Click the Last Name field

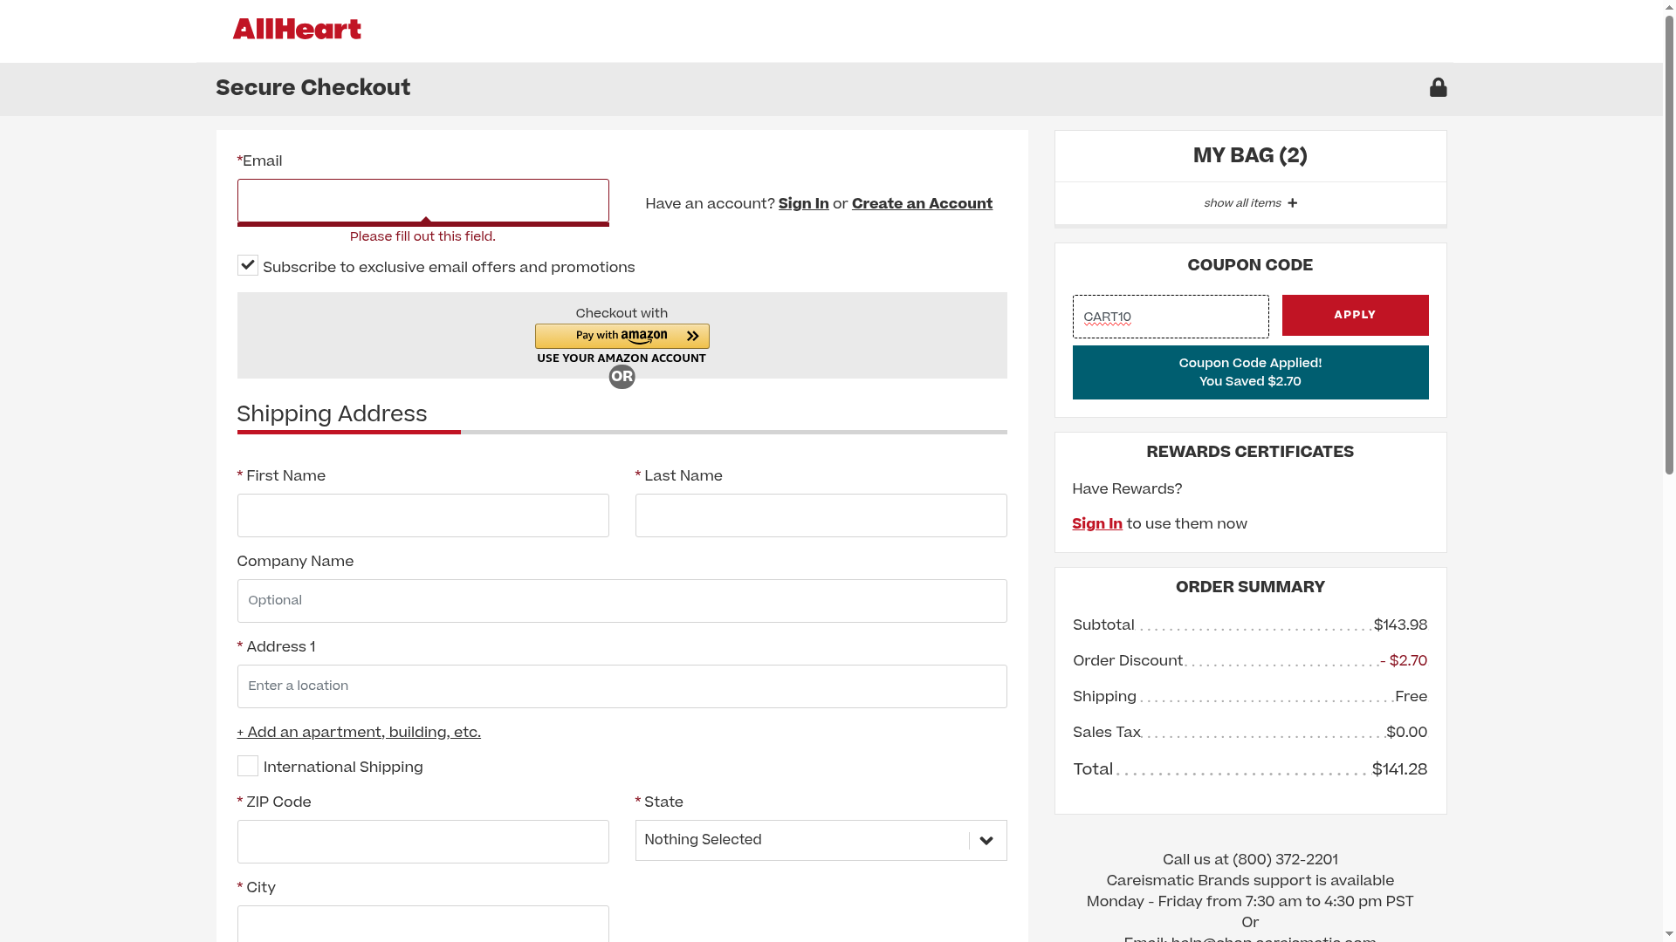(821, 515)
